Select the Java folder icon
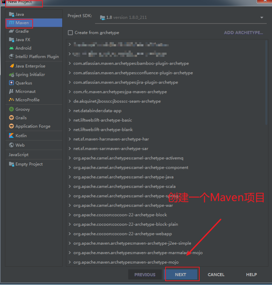 pyautogui.click(x=12, y=14)
